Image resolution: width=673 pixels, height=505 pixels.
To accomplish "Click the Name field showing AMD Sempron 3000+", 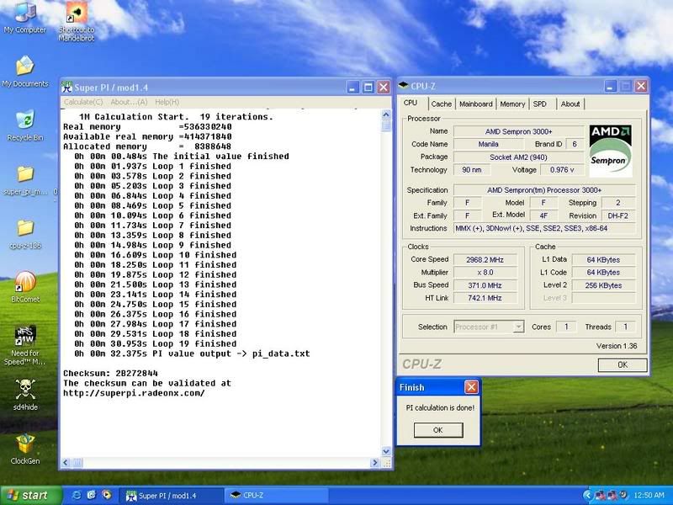I will pyautogui.click(x=519, y=131).
